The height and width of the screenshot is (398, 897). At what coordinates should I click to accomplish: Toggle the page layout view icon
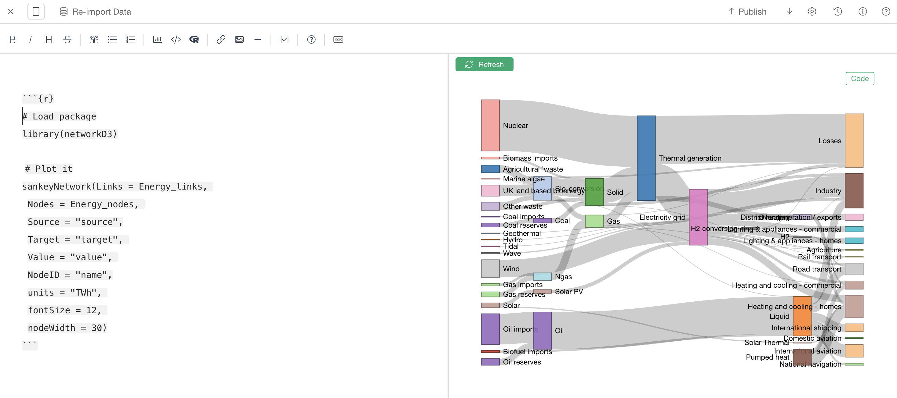pyautogui.click(x=36, y=12)
